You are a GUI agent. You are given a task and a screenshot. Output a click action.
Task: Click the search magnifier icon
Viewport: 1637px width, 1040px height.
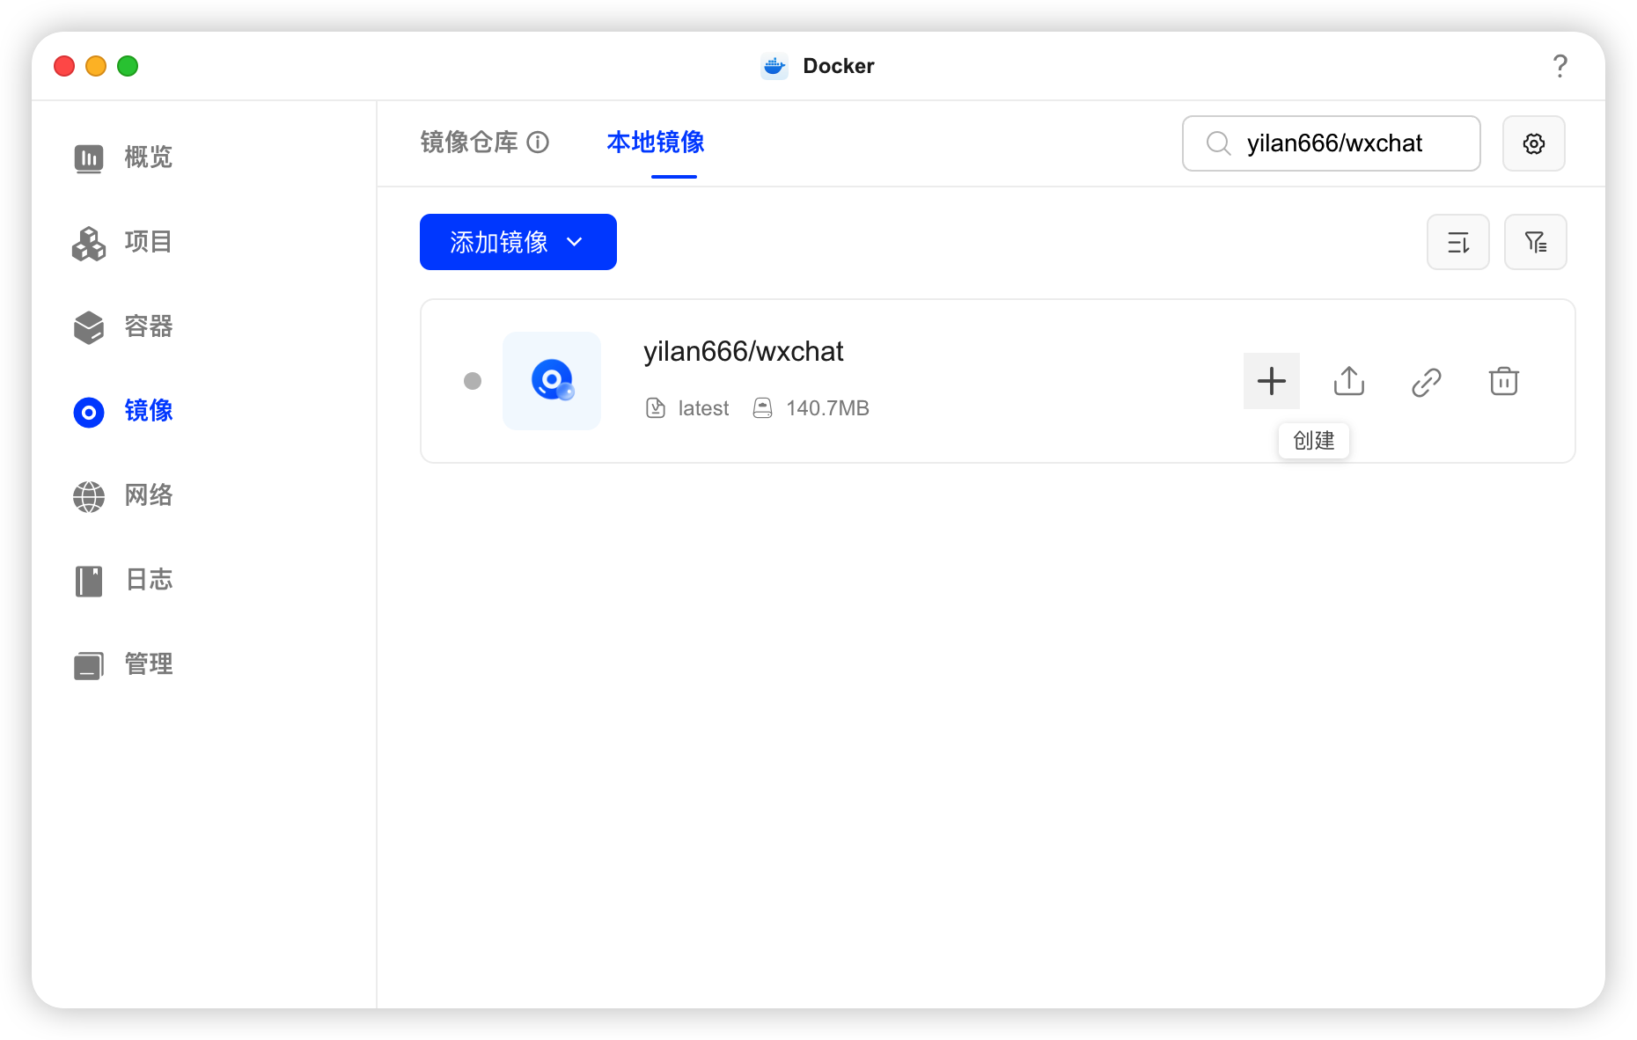1218,143
